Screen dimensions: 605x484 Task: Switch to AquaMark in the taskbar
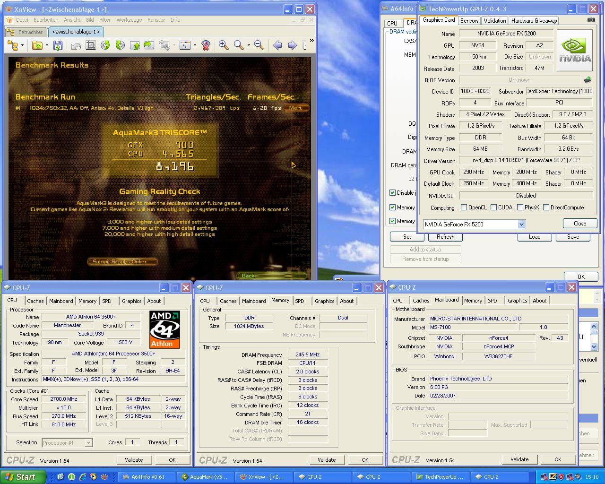click(206, 477)
